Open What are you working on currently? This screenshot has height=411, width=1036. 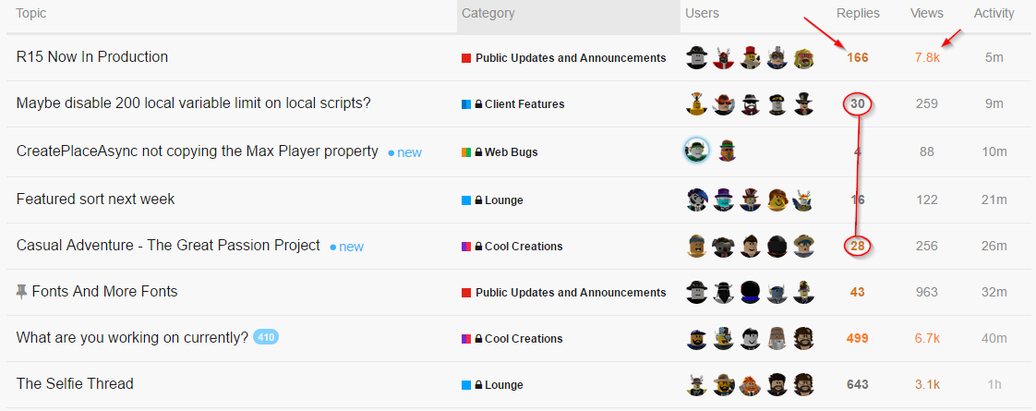coord(132,337)
